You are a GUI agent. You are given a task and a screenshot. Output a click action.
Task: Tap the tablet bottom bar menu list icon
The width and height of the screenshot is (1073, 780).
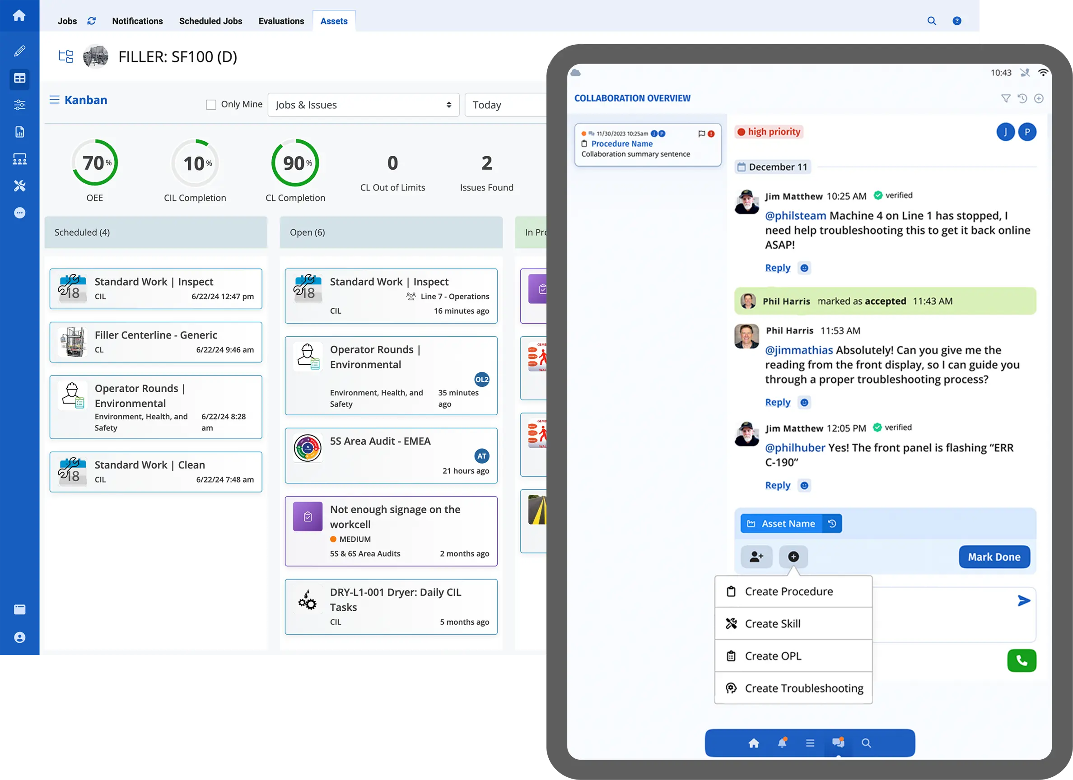[810, 743]
